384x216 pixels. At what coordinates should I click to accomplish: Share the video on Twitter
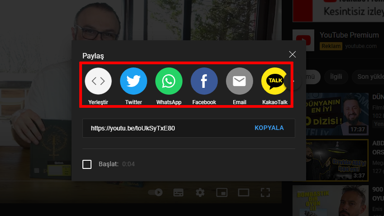click(x=134, y=81)
